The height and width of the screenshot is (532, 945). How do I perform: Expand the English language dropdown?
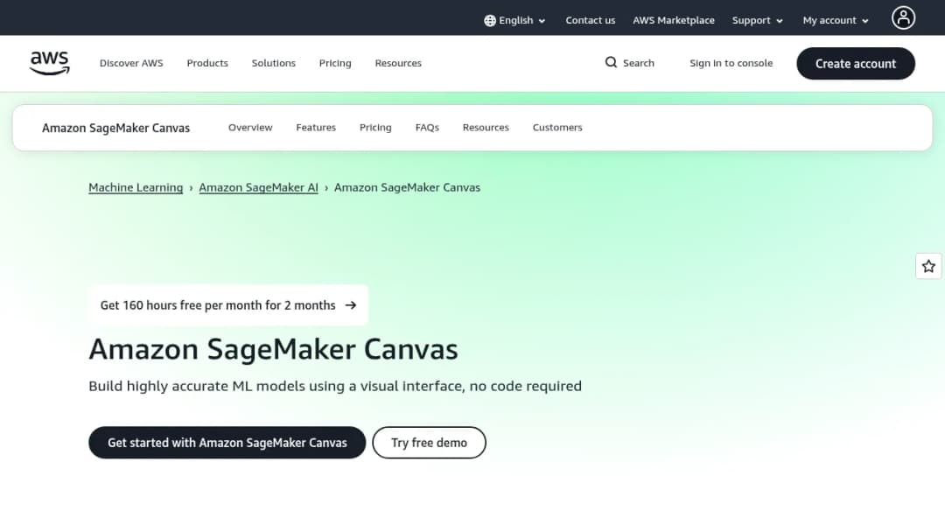[x=514, y=20]
